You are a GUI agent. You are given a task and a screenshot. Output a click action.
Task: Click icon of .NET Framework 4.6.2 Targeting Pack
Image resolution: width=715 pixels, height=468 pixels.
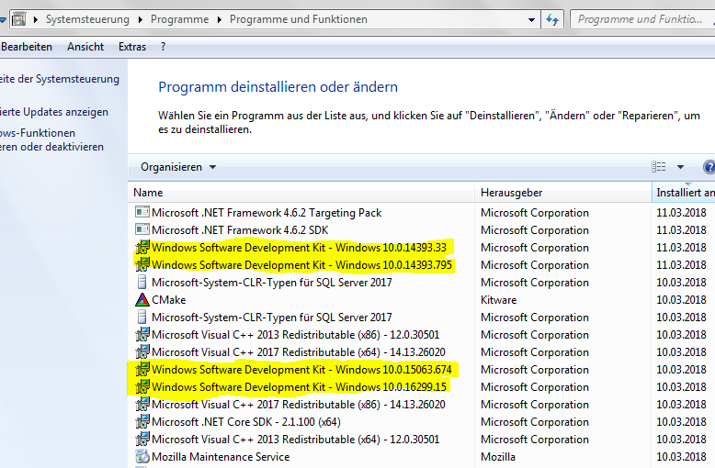coord(142,212)
